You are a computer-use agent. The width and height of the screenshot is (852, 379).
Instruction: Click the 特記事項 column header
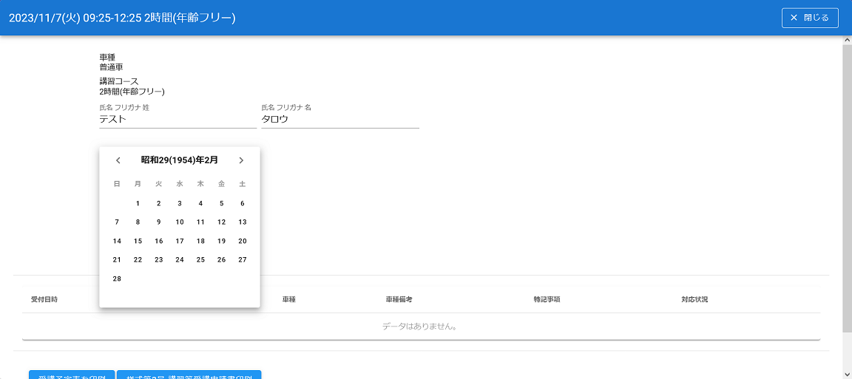pyautogui.click(x=547, y=300)
